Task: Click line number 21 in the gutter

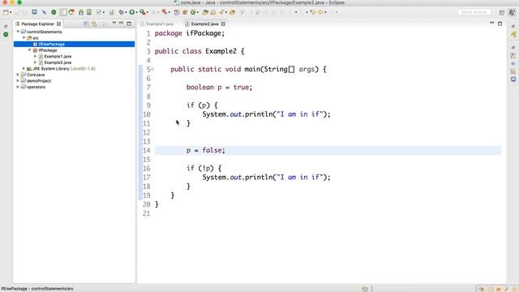Action: pos(146,213)
